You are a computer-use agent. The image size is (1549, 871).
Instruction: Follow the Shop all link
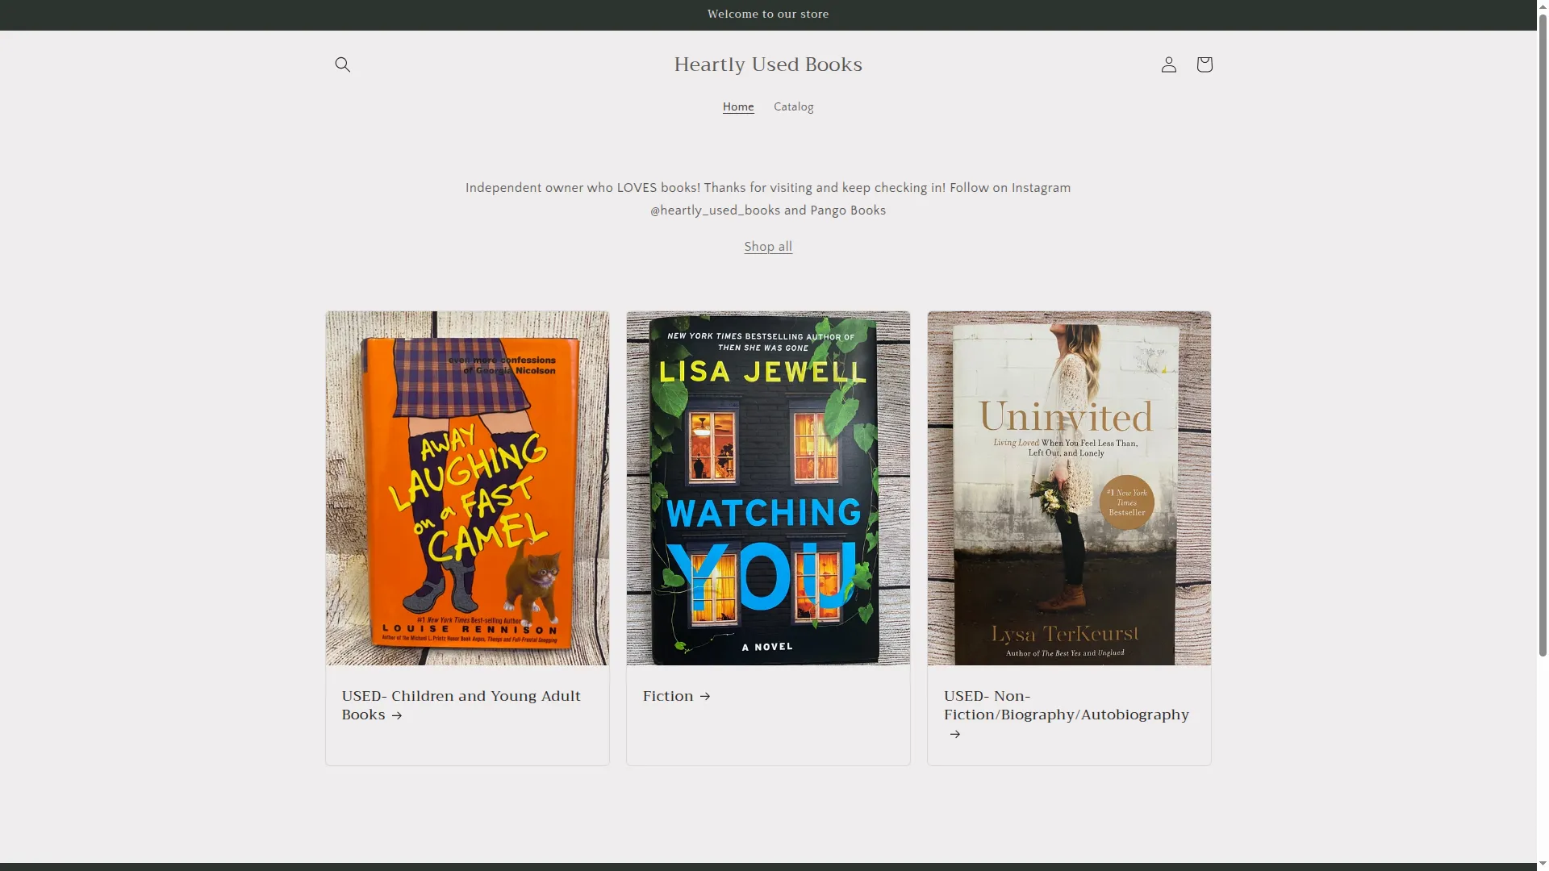click(x=768, y=247)
